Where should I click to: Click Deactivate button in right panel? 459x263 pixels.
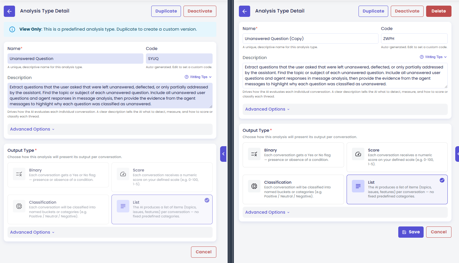pyautogui.click(x=407, y=11)
